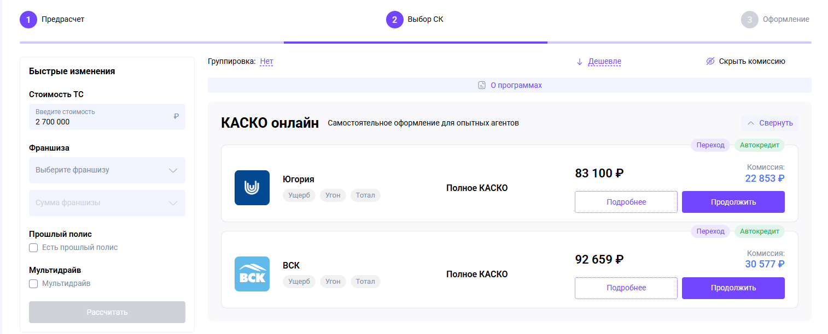The image size is (828, 334).
Task: Click Полное КАСКО text in ВСК row
Action: (477, 275)
